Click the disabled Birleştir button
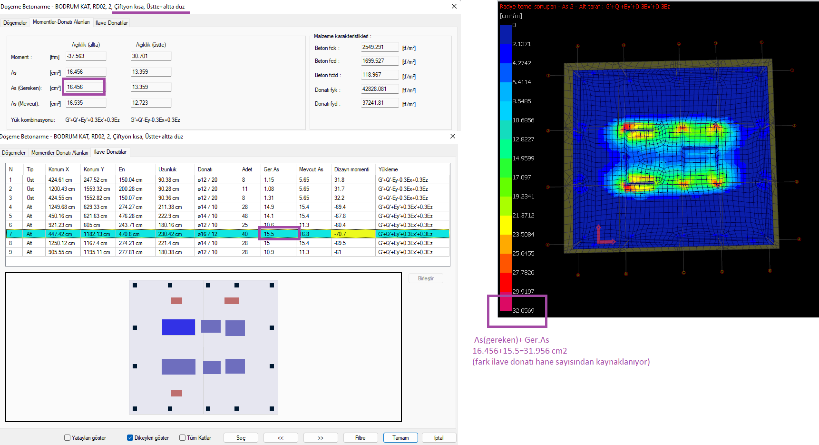The height and width of the screenshot is (445, 819). coord(426,278)
